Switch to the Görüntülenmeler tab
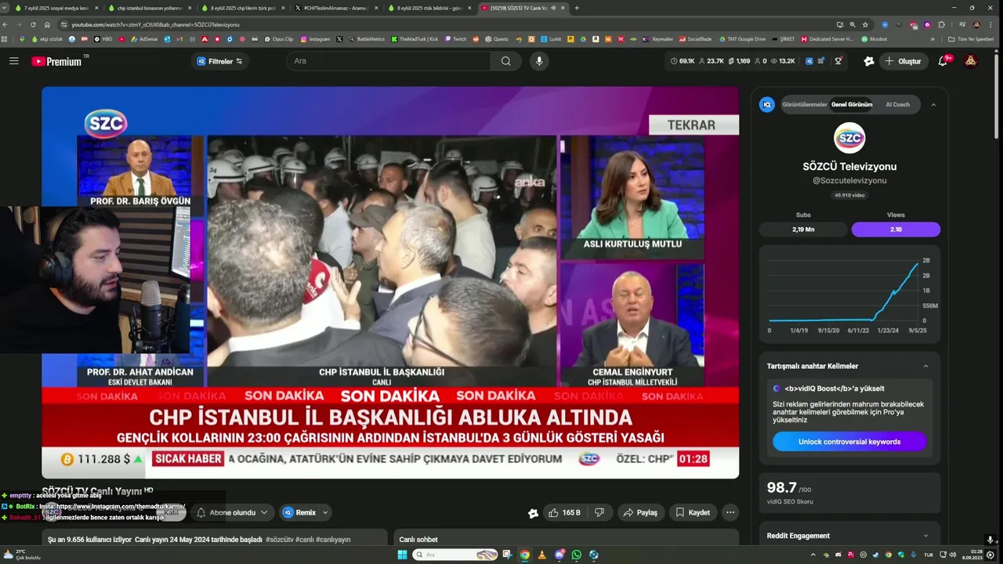 click(804, 104)
